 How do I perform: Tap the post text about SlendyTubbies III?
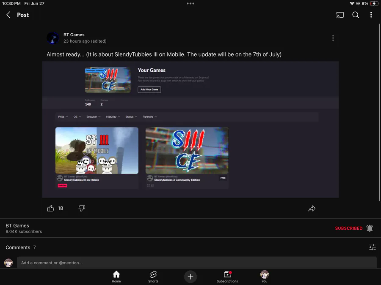(164, 54)
